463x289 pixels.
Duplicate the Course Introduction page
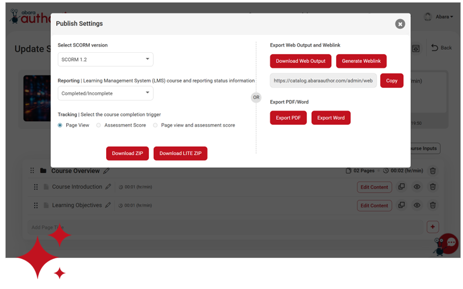(x=401, y=187)
